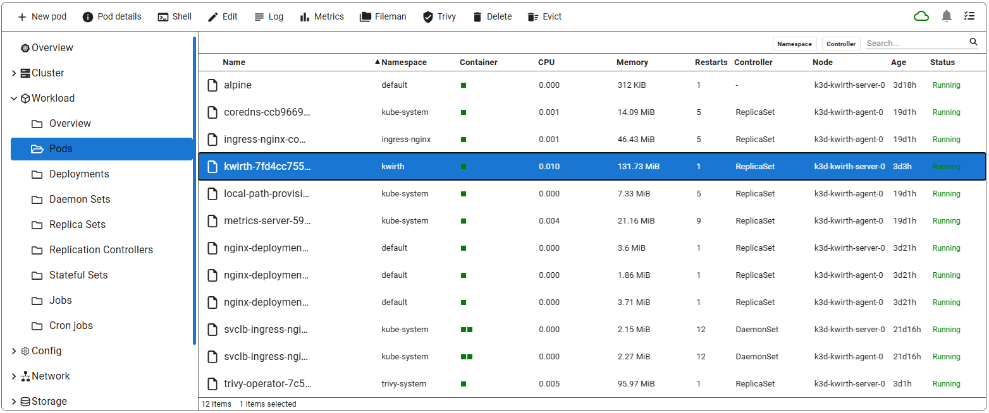Click the 3d18h age value

(x=904, y=85)
